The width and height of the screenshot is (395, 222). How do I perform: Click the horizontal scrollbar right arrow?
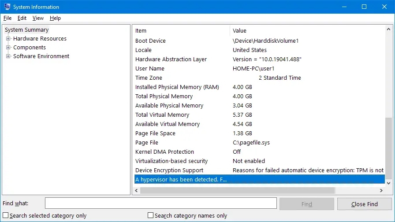[x=381, y=191]
